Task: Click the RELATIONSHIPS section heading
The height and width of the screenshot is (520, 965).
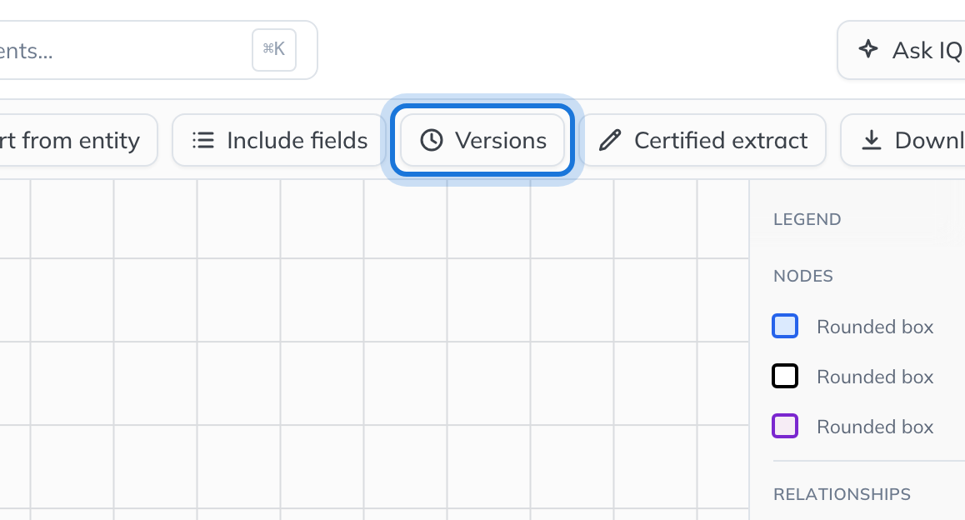Action: (x=842, y=494)
